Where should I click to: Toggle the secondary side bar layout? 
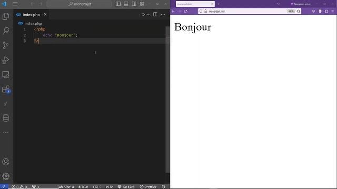coord(134,4)
